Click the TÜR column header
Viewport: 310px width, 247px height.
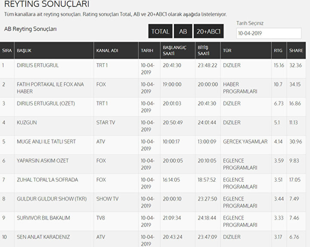point(246,50)
